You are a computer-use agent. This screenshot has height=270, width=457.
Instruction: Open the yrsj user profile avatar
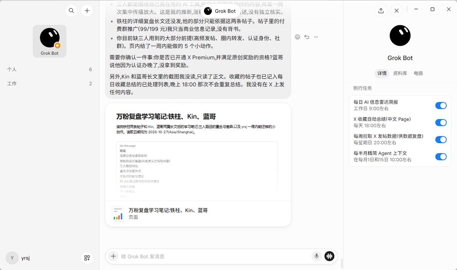12,258
